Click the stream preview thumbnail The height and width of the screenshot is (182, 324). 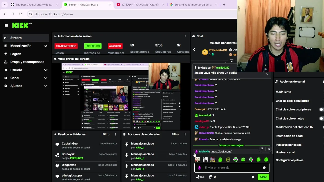point(121,96)
